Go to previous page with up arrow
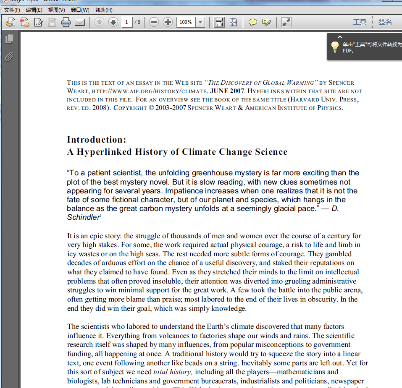The height and width of the screenshot is (388, 402). click(x=99, y=22)
